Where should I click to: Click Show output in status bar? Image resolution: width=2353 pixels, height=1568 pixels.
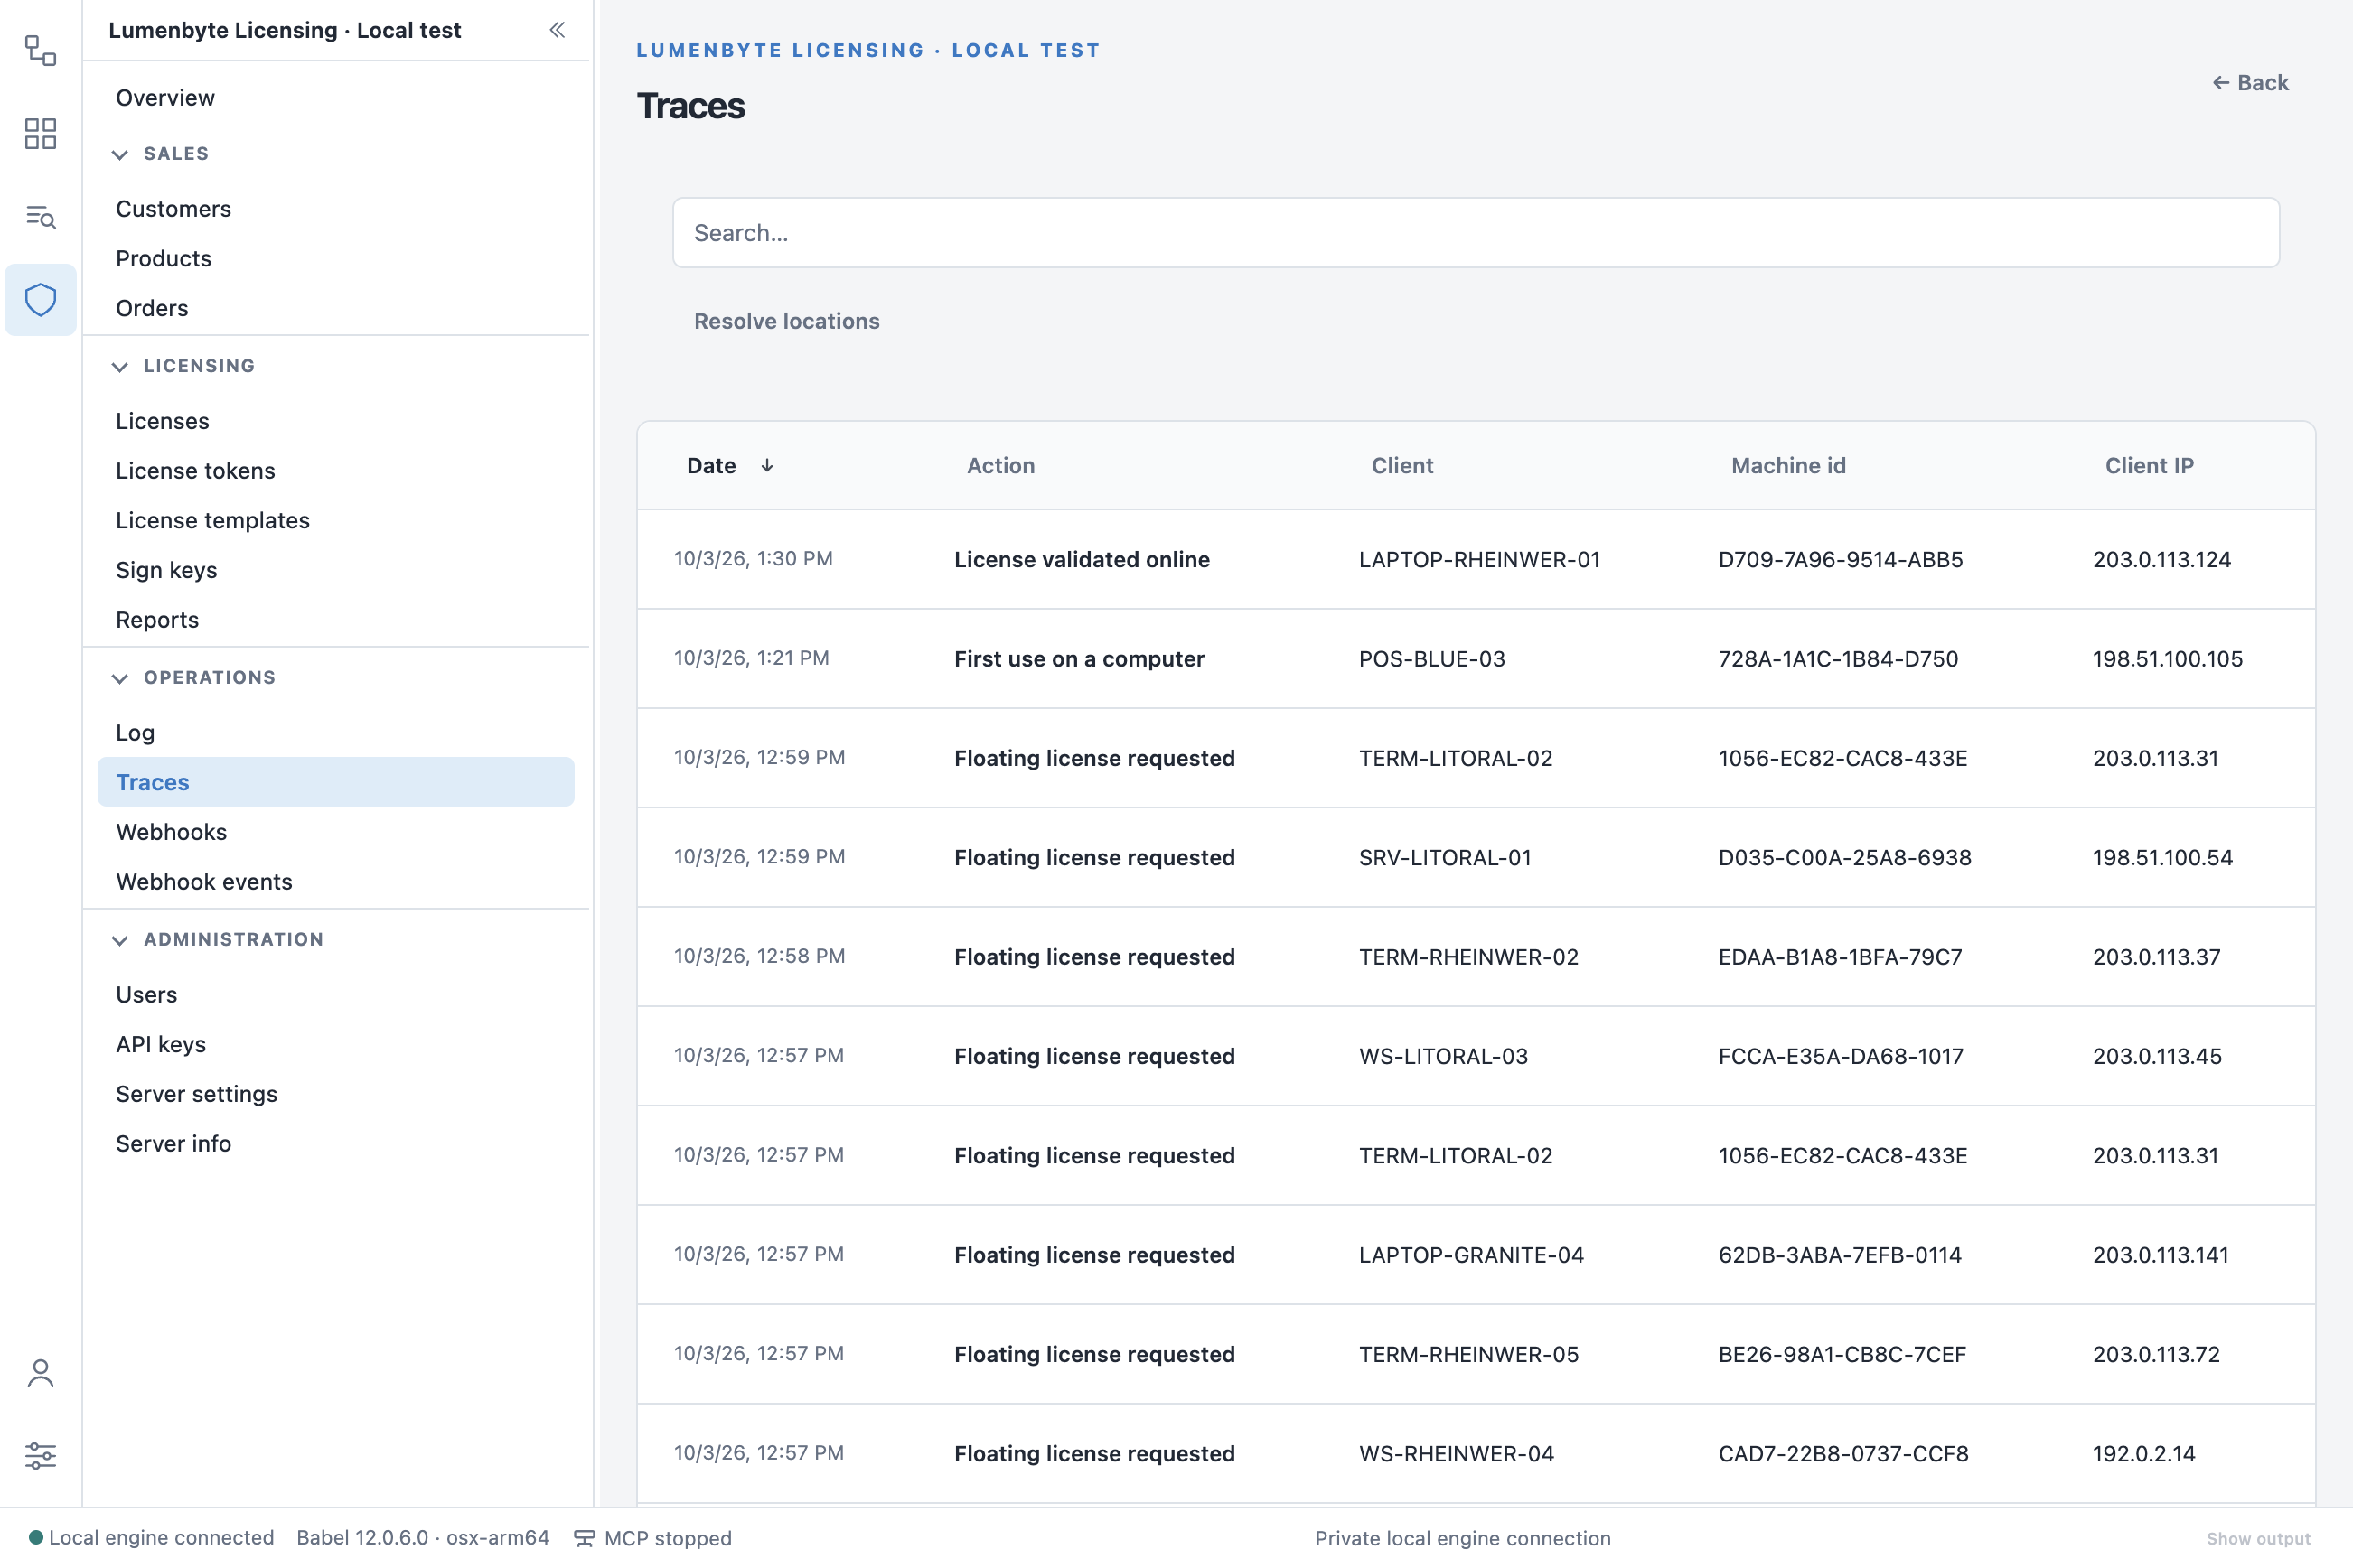[2258, 1538]
